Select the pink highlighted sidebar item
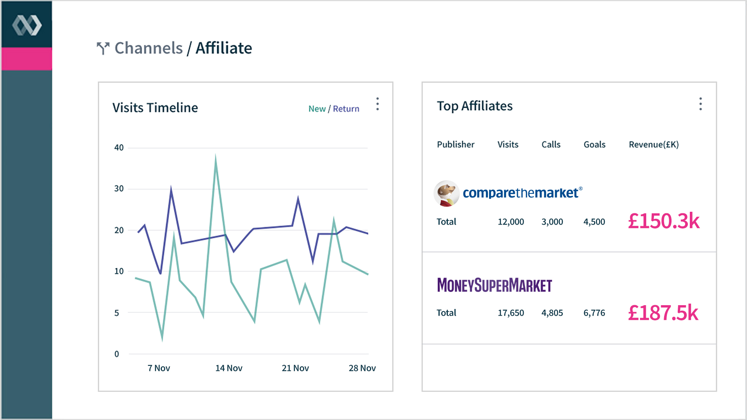Viewport: 747px width, 420px height. point(27,59)
